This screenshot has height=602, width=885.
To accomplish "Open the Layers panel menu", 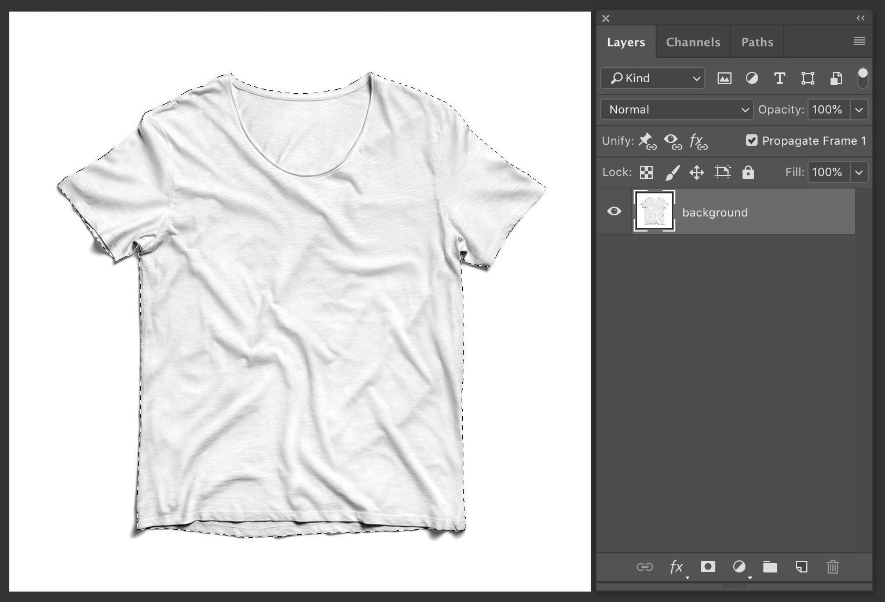I will tap(859, 41).
